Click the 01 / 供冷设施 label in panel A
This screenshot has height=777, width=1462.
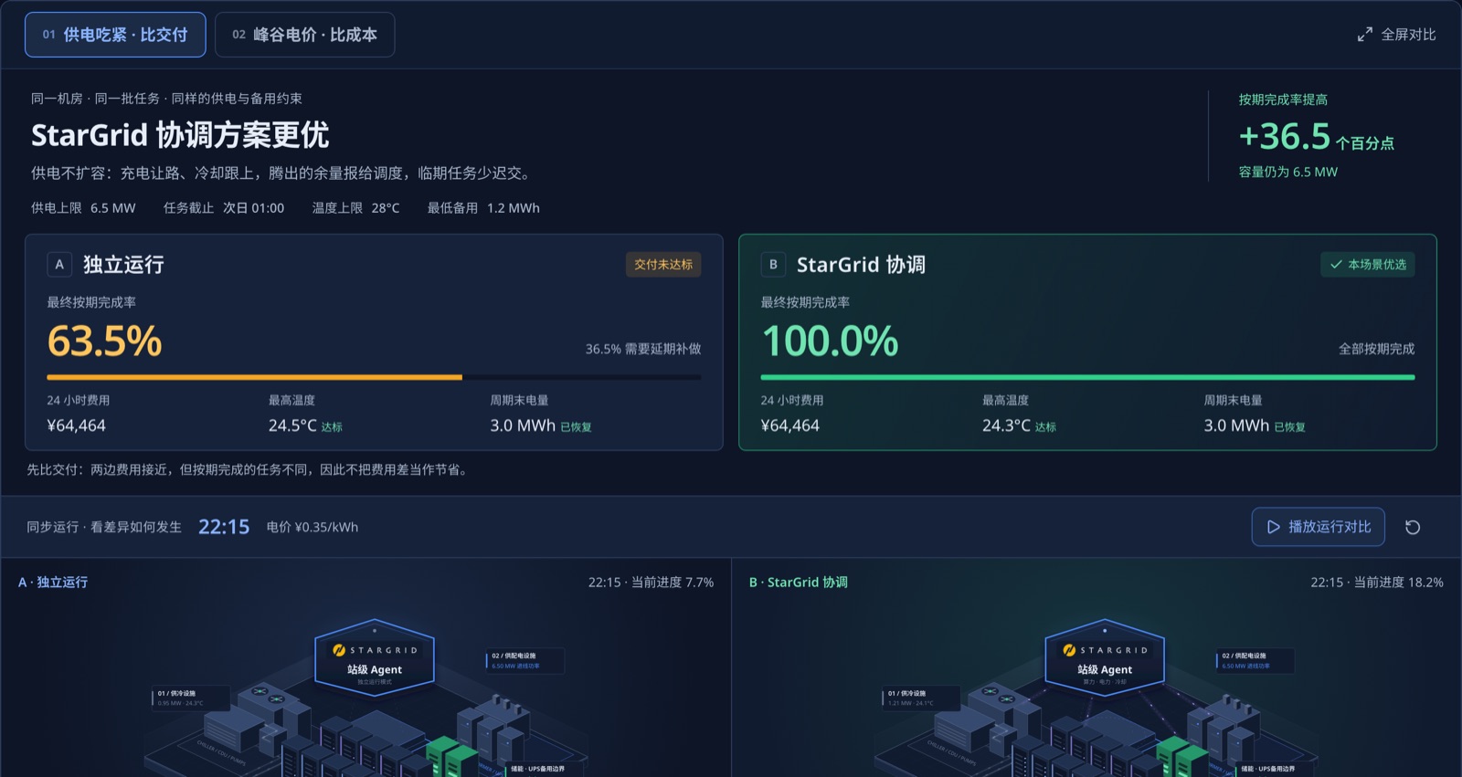click(191, 698)
